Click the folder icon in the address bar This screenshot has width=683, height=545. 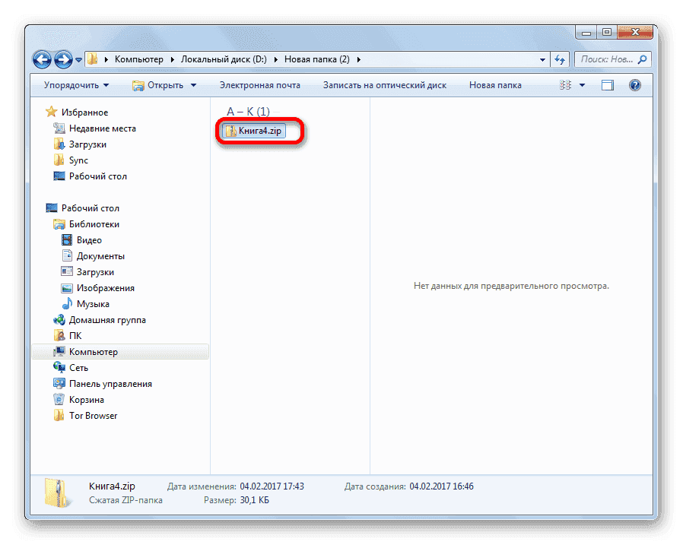[x=92, y=59]
